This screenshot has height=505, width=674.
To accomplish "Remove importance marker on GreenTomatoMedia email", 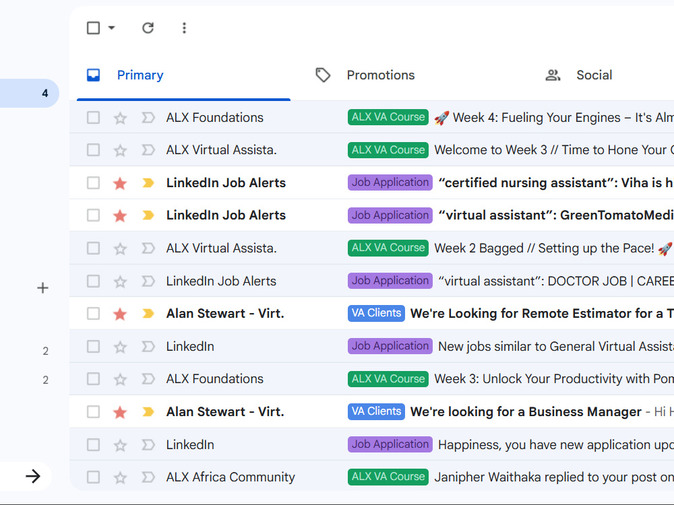I will (x=148, y=215).
